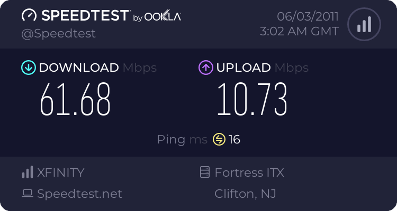Click the signal bars circle icon
The height and width of the screenshot is (211, 397).
[364, 24]
